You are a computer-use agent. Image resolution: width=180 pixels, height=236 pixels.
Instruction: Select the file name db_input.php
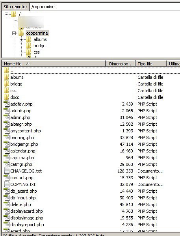(x=23, y=198)
